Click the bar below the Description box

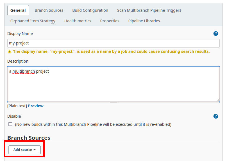pos(114,103)
